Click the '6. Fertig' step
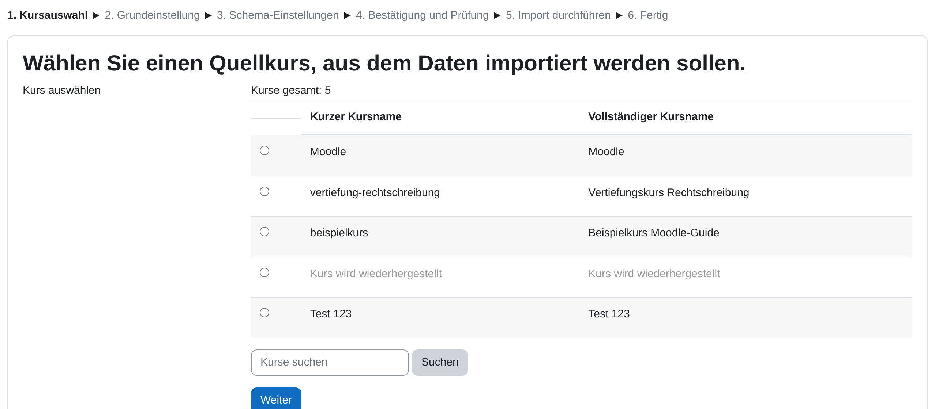935x409 pixels. point(648,15)
